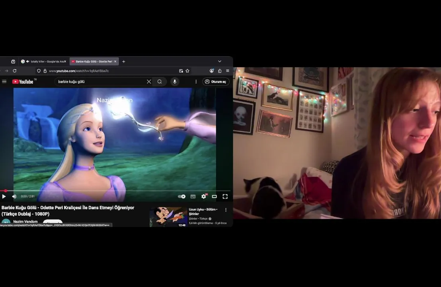Seek on the red video progress bar

[115, 191]
